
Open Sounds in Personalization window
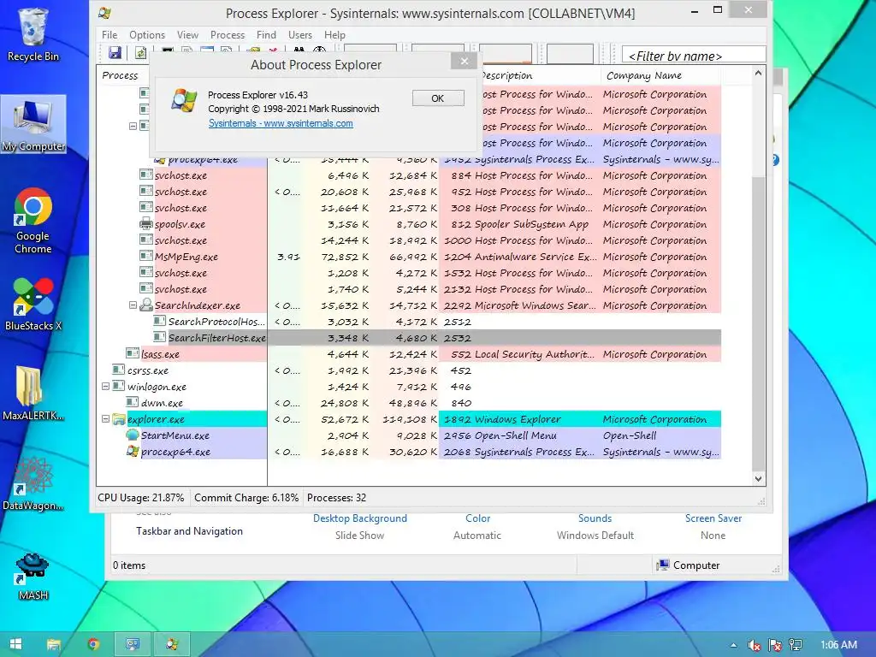pos(595,518)
